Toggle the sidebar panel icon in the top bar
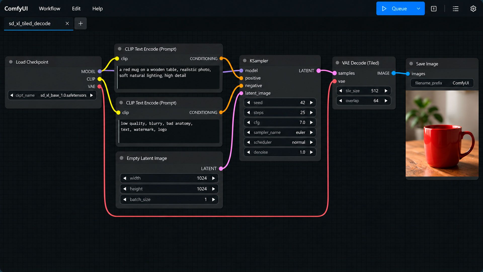The width and height of the screenshot is (483, 272). tap(434, 9)
